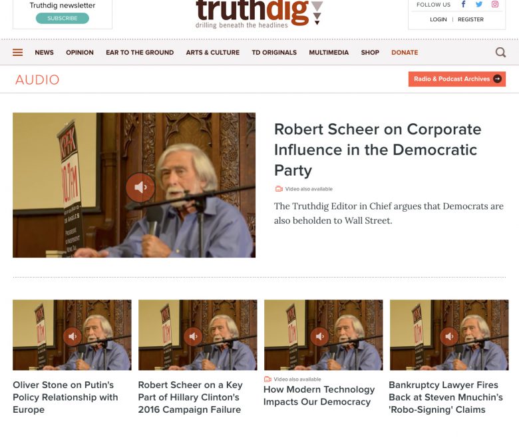Screen dimensions: 519x446
Task: Subscribe to the Truthdig newsletter
Action: pyautogui.click(x=63, y=18)
